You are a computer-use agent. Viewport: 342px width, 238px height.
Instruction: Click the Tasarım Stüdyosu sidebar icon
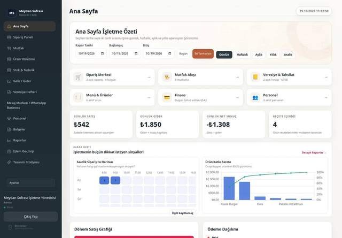click(9, 162)
